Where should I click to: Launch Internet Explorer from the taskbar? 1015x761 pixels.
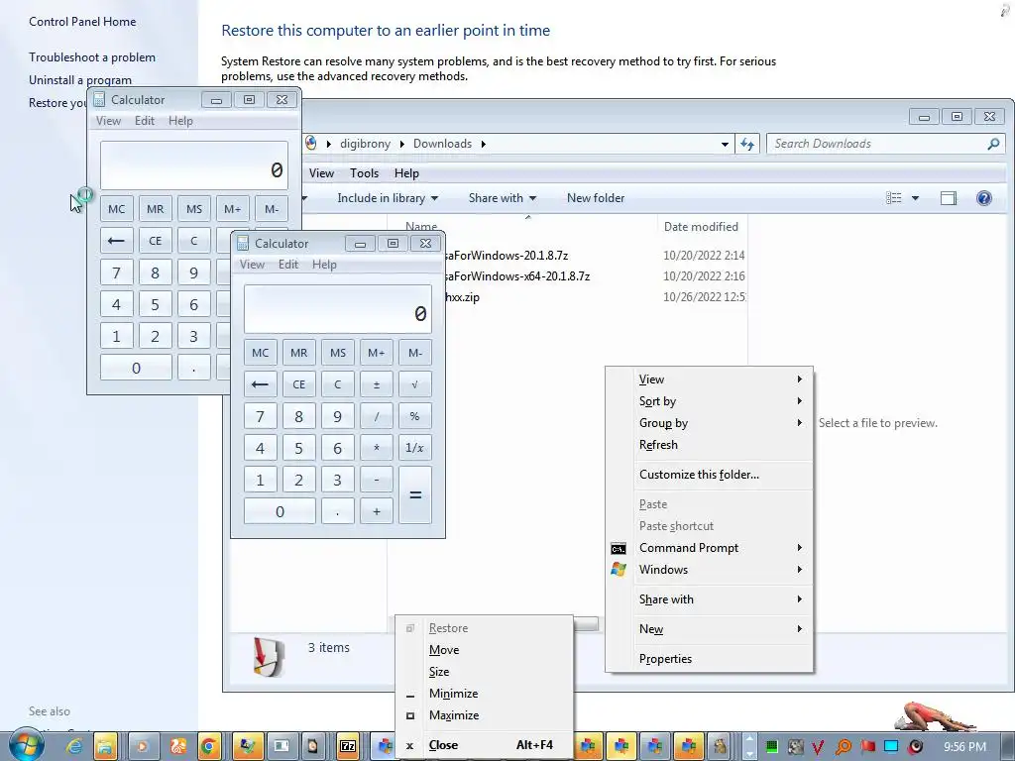74,747
